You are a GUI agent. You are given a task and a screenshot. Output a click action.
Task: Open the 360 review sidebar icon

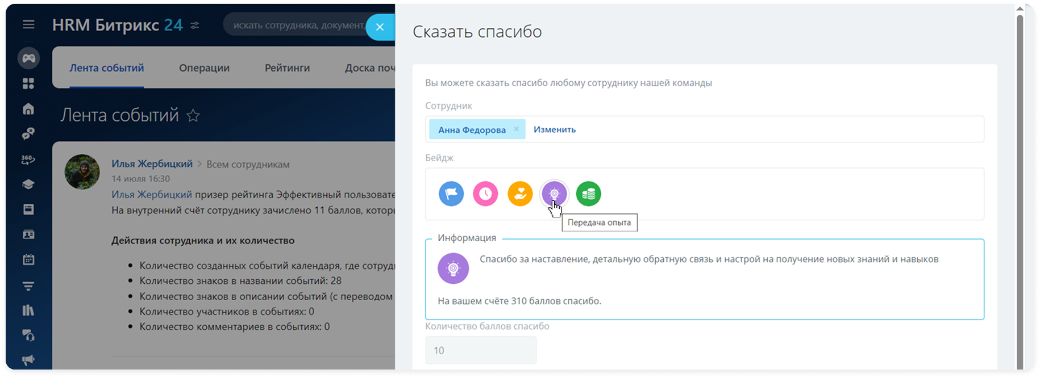(28, 159)
